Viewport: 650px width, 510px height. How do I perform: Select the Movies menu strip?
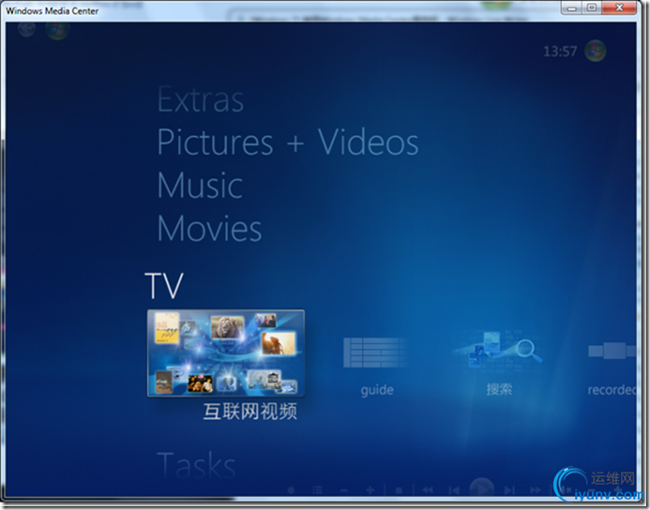tap(209, 228)
